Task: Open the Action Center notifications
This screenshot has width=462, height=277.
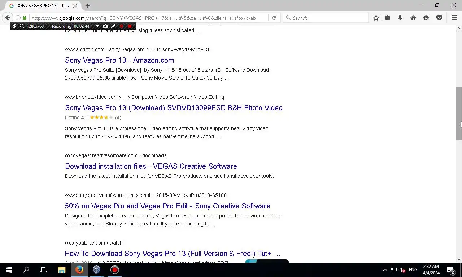Action: 451,270
